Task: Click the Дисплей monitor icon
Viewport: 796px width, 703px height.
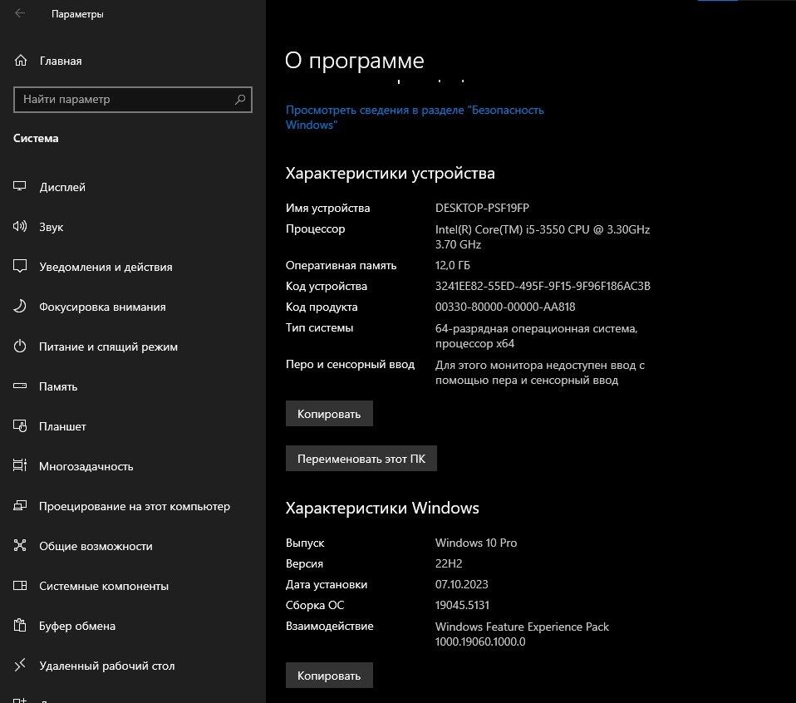Action: click(20, 186)
